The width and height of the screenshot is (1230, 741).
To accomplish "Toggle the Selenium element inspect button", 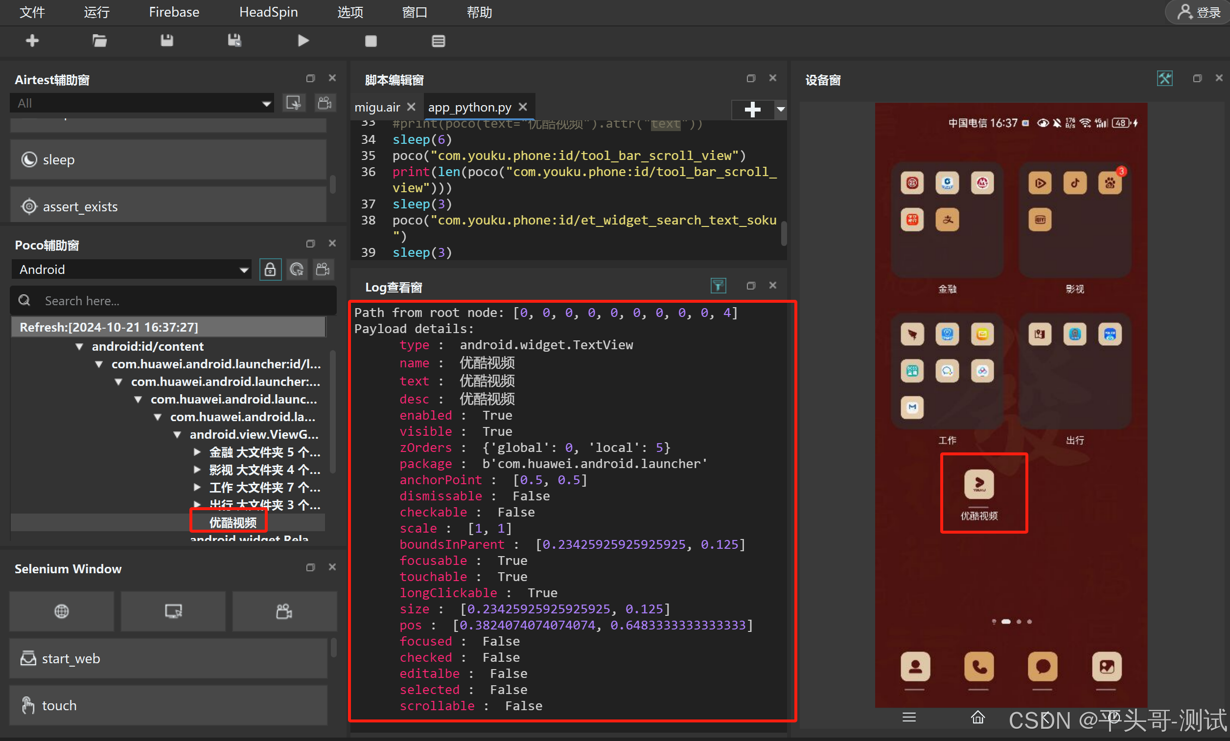I will [x=173, y=611].
